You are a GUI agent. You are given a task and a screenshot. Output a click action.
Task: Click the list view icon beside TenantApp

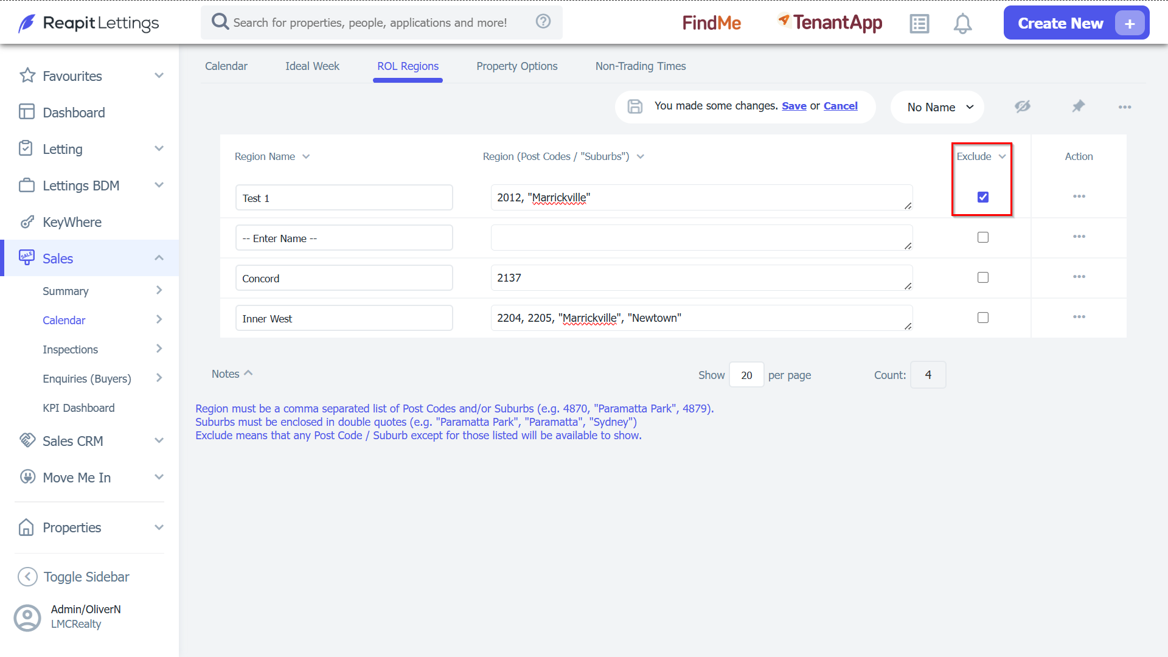(x=919, y=24)
